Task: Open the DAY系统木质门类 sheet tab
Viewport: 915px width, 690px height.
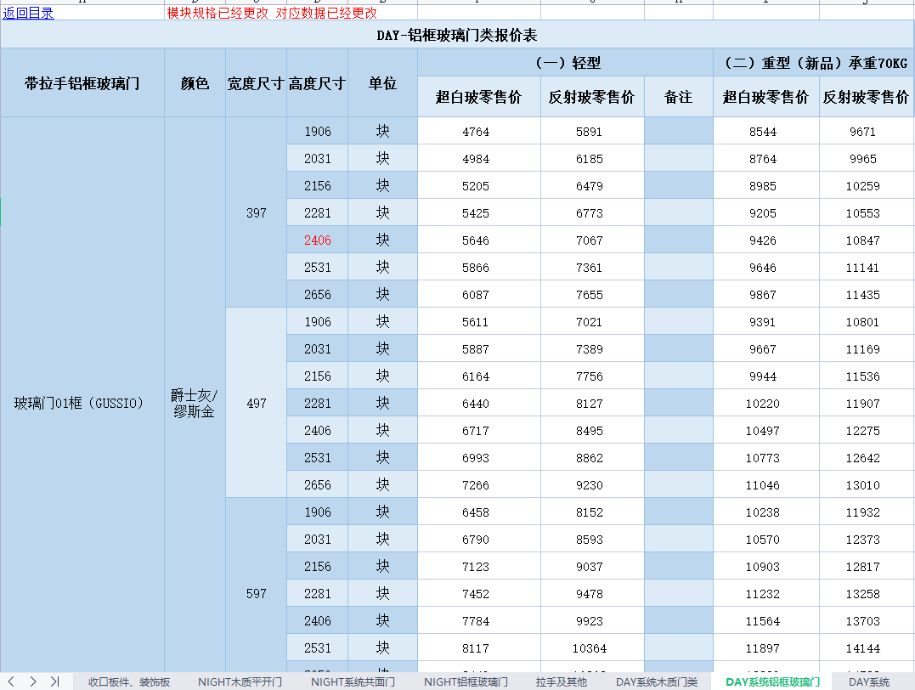Action: click(657, 682)
